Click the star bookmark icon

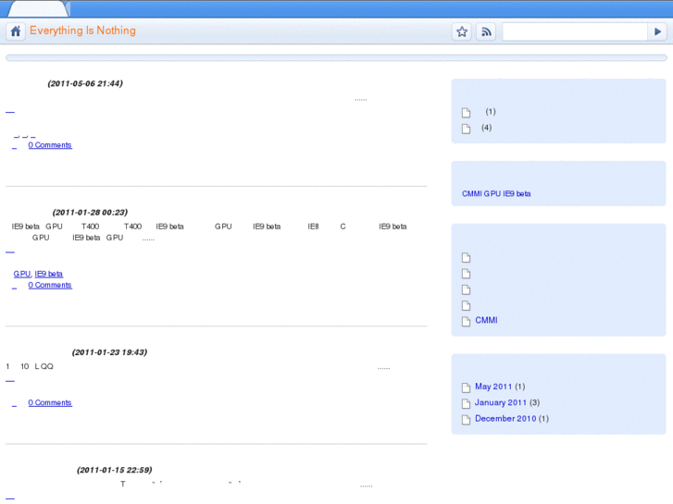tap(462, 31)
